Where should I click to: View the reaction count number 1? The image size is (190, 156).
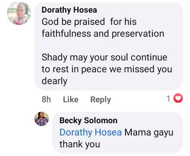click(x=168, y=99)
